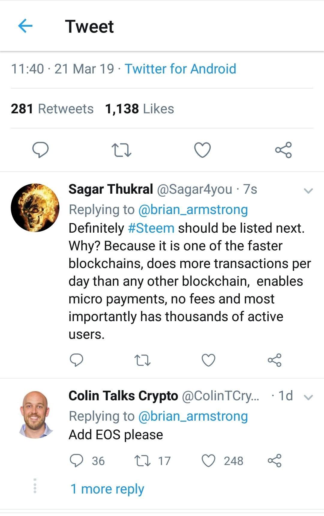
Task: Open 'Twitter for Android' source link
Action: coord(180,69)
